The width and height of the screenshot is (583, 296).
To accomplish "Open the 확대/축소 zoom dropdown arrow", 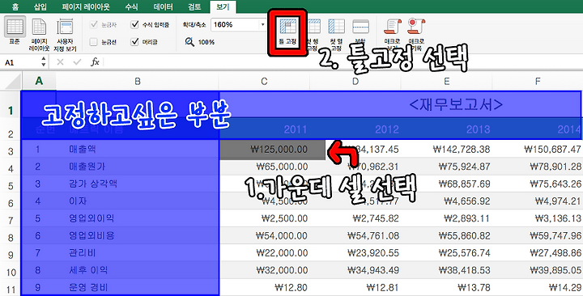I will (262, 25).
